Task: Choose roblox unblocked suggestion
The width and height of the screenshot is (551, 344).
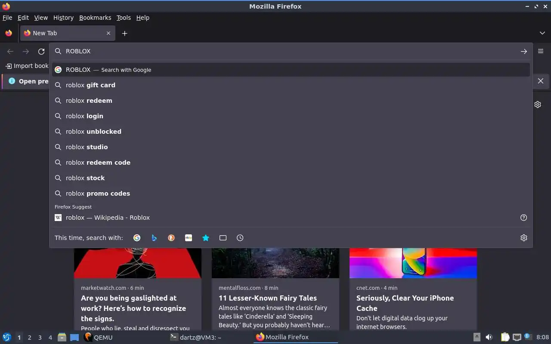Action: pyautogui.click(x=291, y=132)
